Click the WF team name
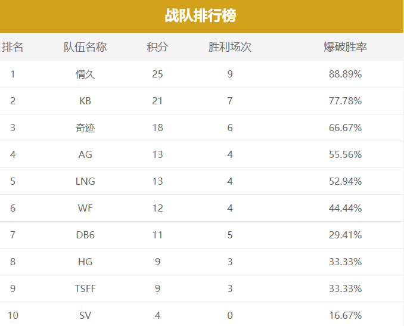Screen dimensions: 404x326 pyautogui.click(x=85, y=208)
